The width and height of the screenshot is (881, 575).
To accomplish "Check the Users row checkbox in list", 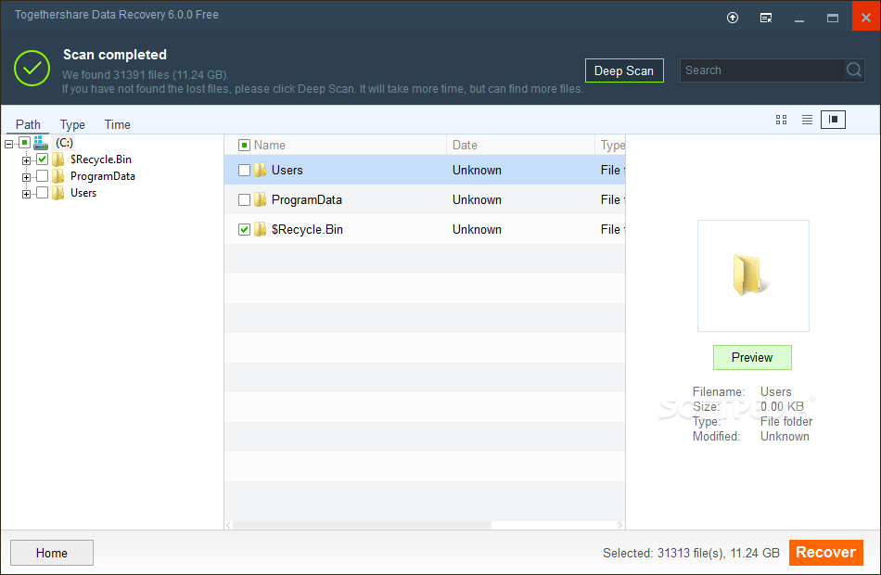I will coord(244,170).
